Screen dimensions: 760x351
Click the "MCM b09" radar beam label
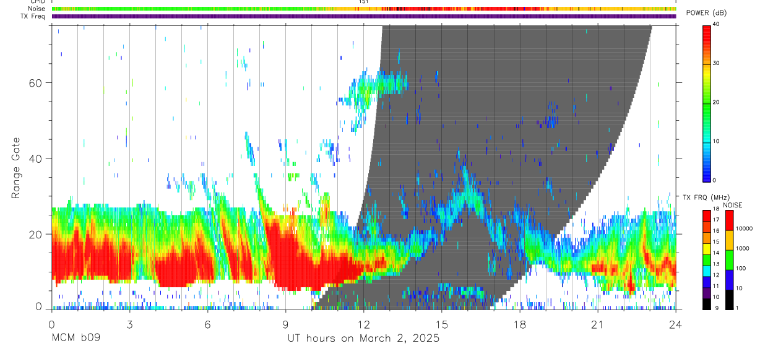76,339
